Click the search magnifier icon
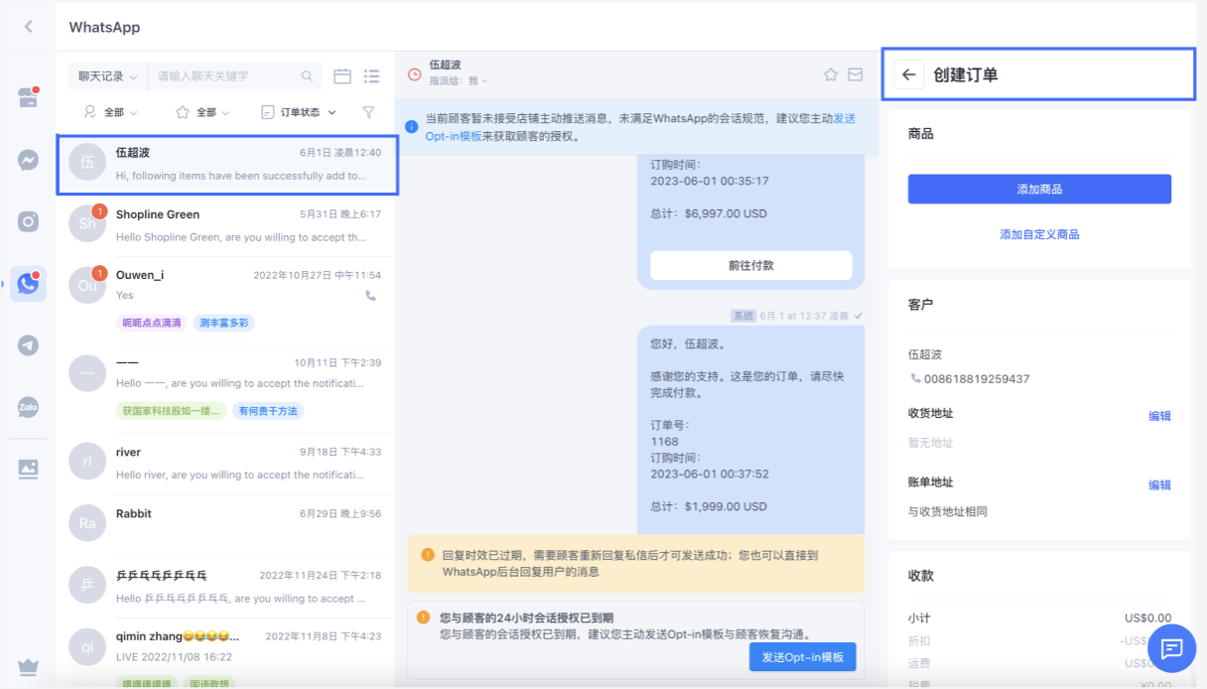 308,75
